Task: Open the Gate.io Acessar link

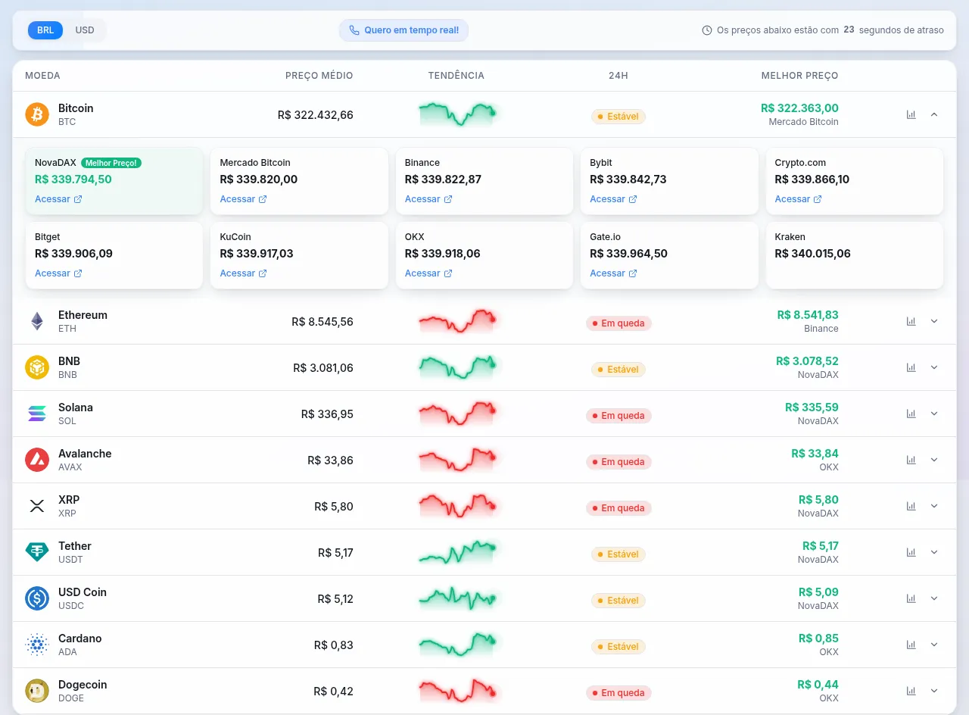Action: 613,273
